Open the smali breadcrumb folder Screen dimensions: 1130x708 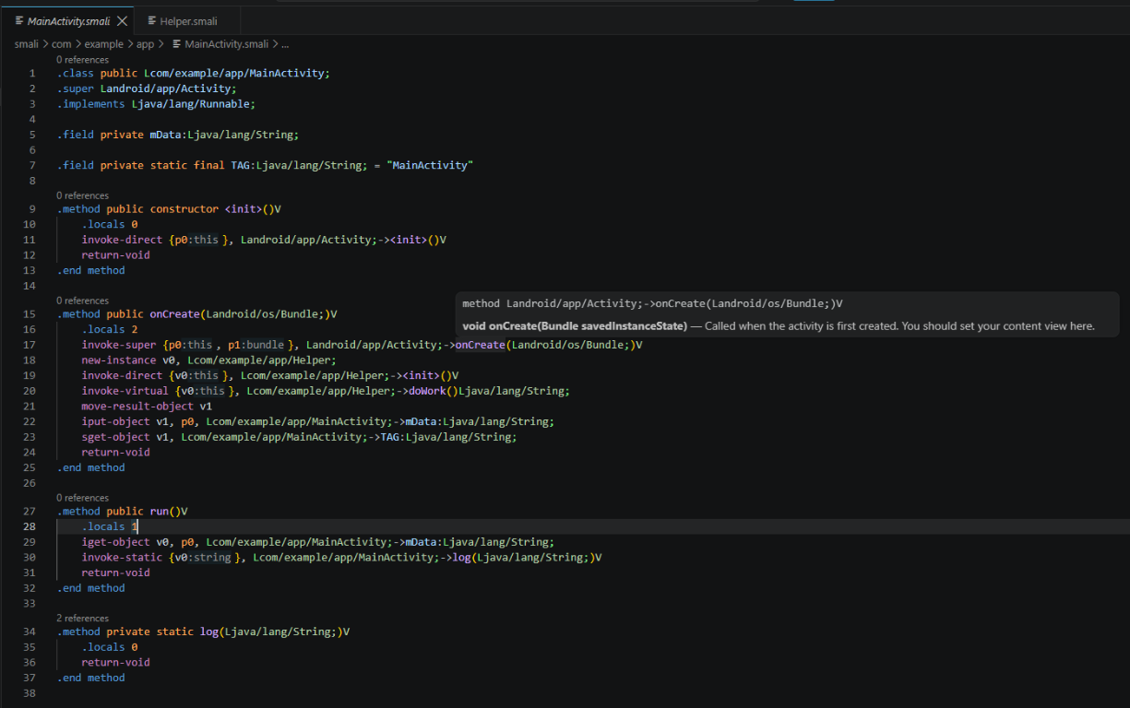(x=27, y=43)
